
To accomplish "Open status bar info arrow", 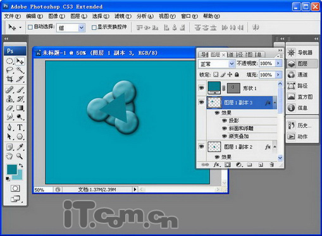I will [135, 189].
